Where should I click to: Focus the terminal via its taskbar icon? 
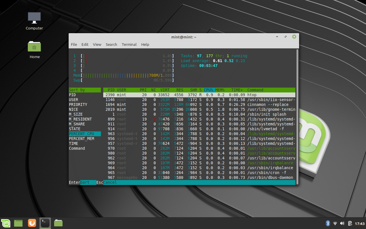pyautogui.click(x=45, y=223)
